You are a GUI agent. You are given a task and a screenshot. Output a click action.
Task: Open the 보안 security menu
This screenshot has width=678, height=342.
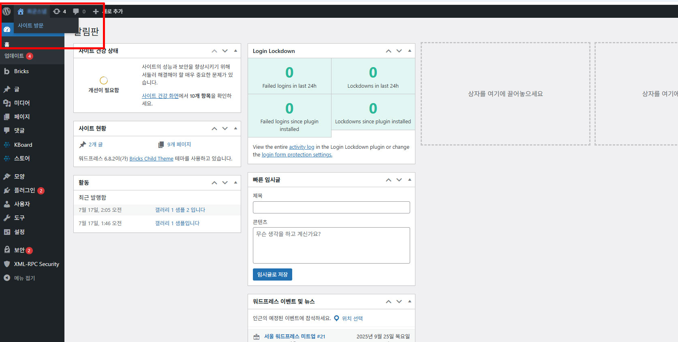pyautogui.click(x=19, y=250)
